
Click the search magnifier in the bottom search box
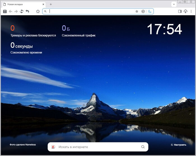(143, 147)
